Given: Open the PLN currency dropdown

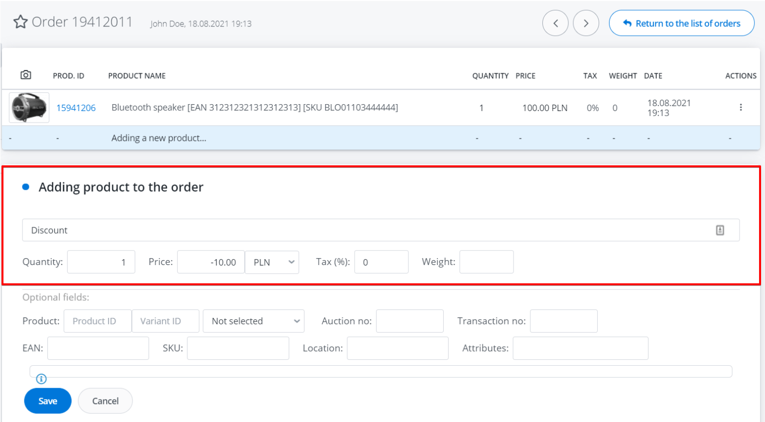Looking at the screenshot, I should click(272, 262).
